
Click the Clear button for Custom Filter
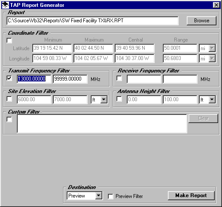203,118
